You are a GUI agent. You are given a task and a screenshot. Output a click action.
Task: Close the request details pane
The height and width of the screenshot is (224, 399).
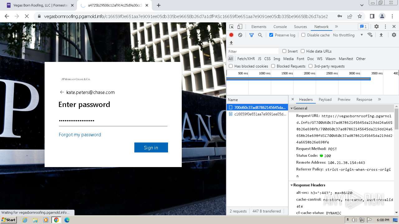292,99
